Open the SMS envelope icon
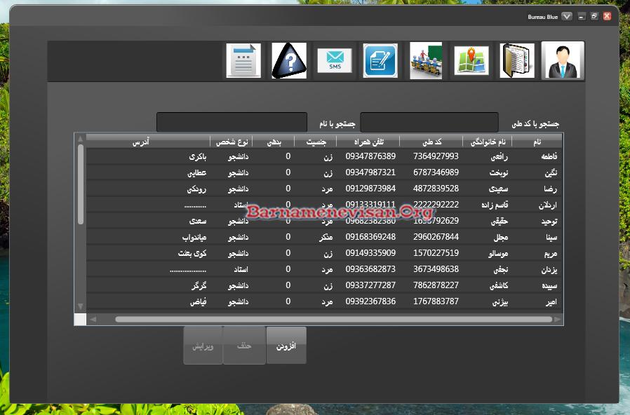630x415 pixels. (335, 60)
